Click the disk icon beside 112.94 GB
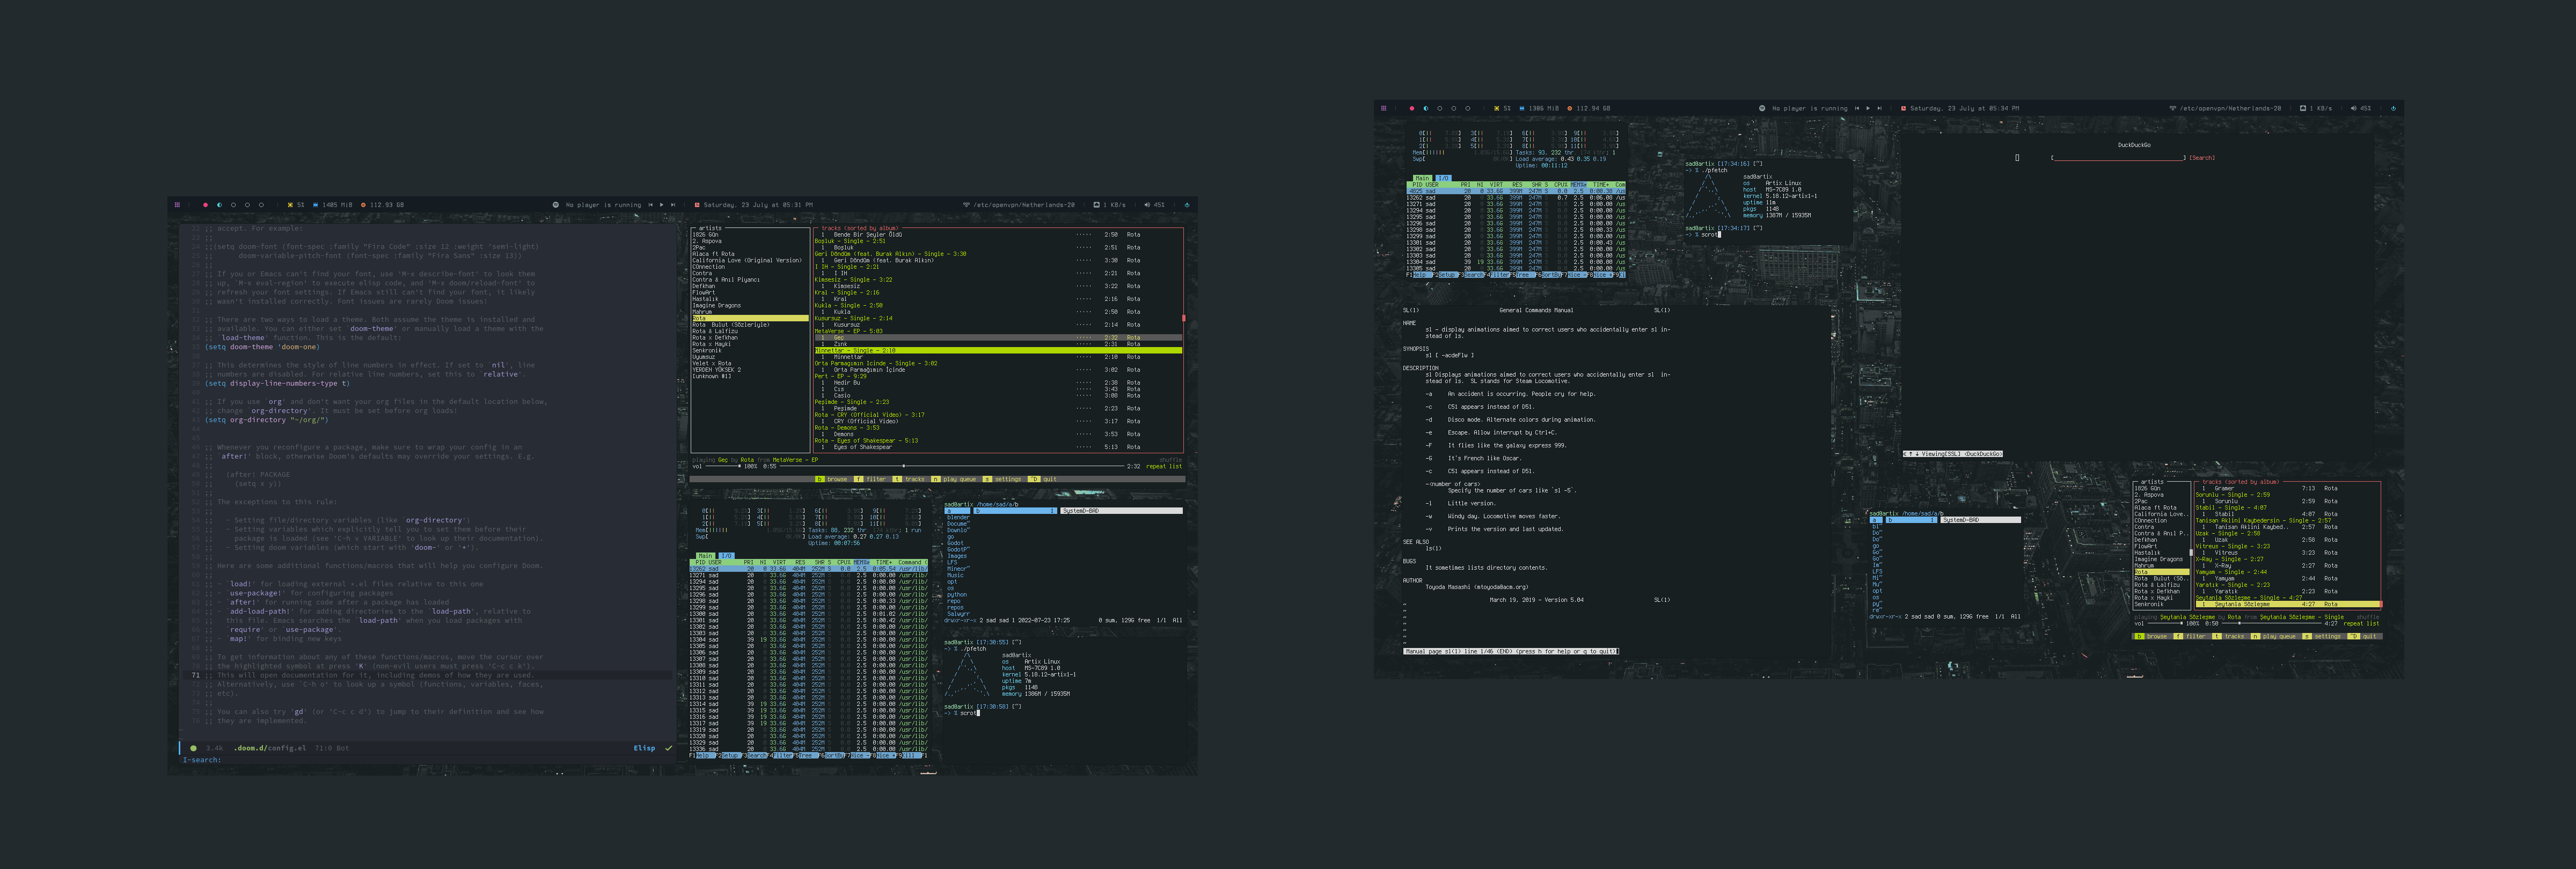The width and height of the screenshot is (2576, 869). (x=1569, y=108)
